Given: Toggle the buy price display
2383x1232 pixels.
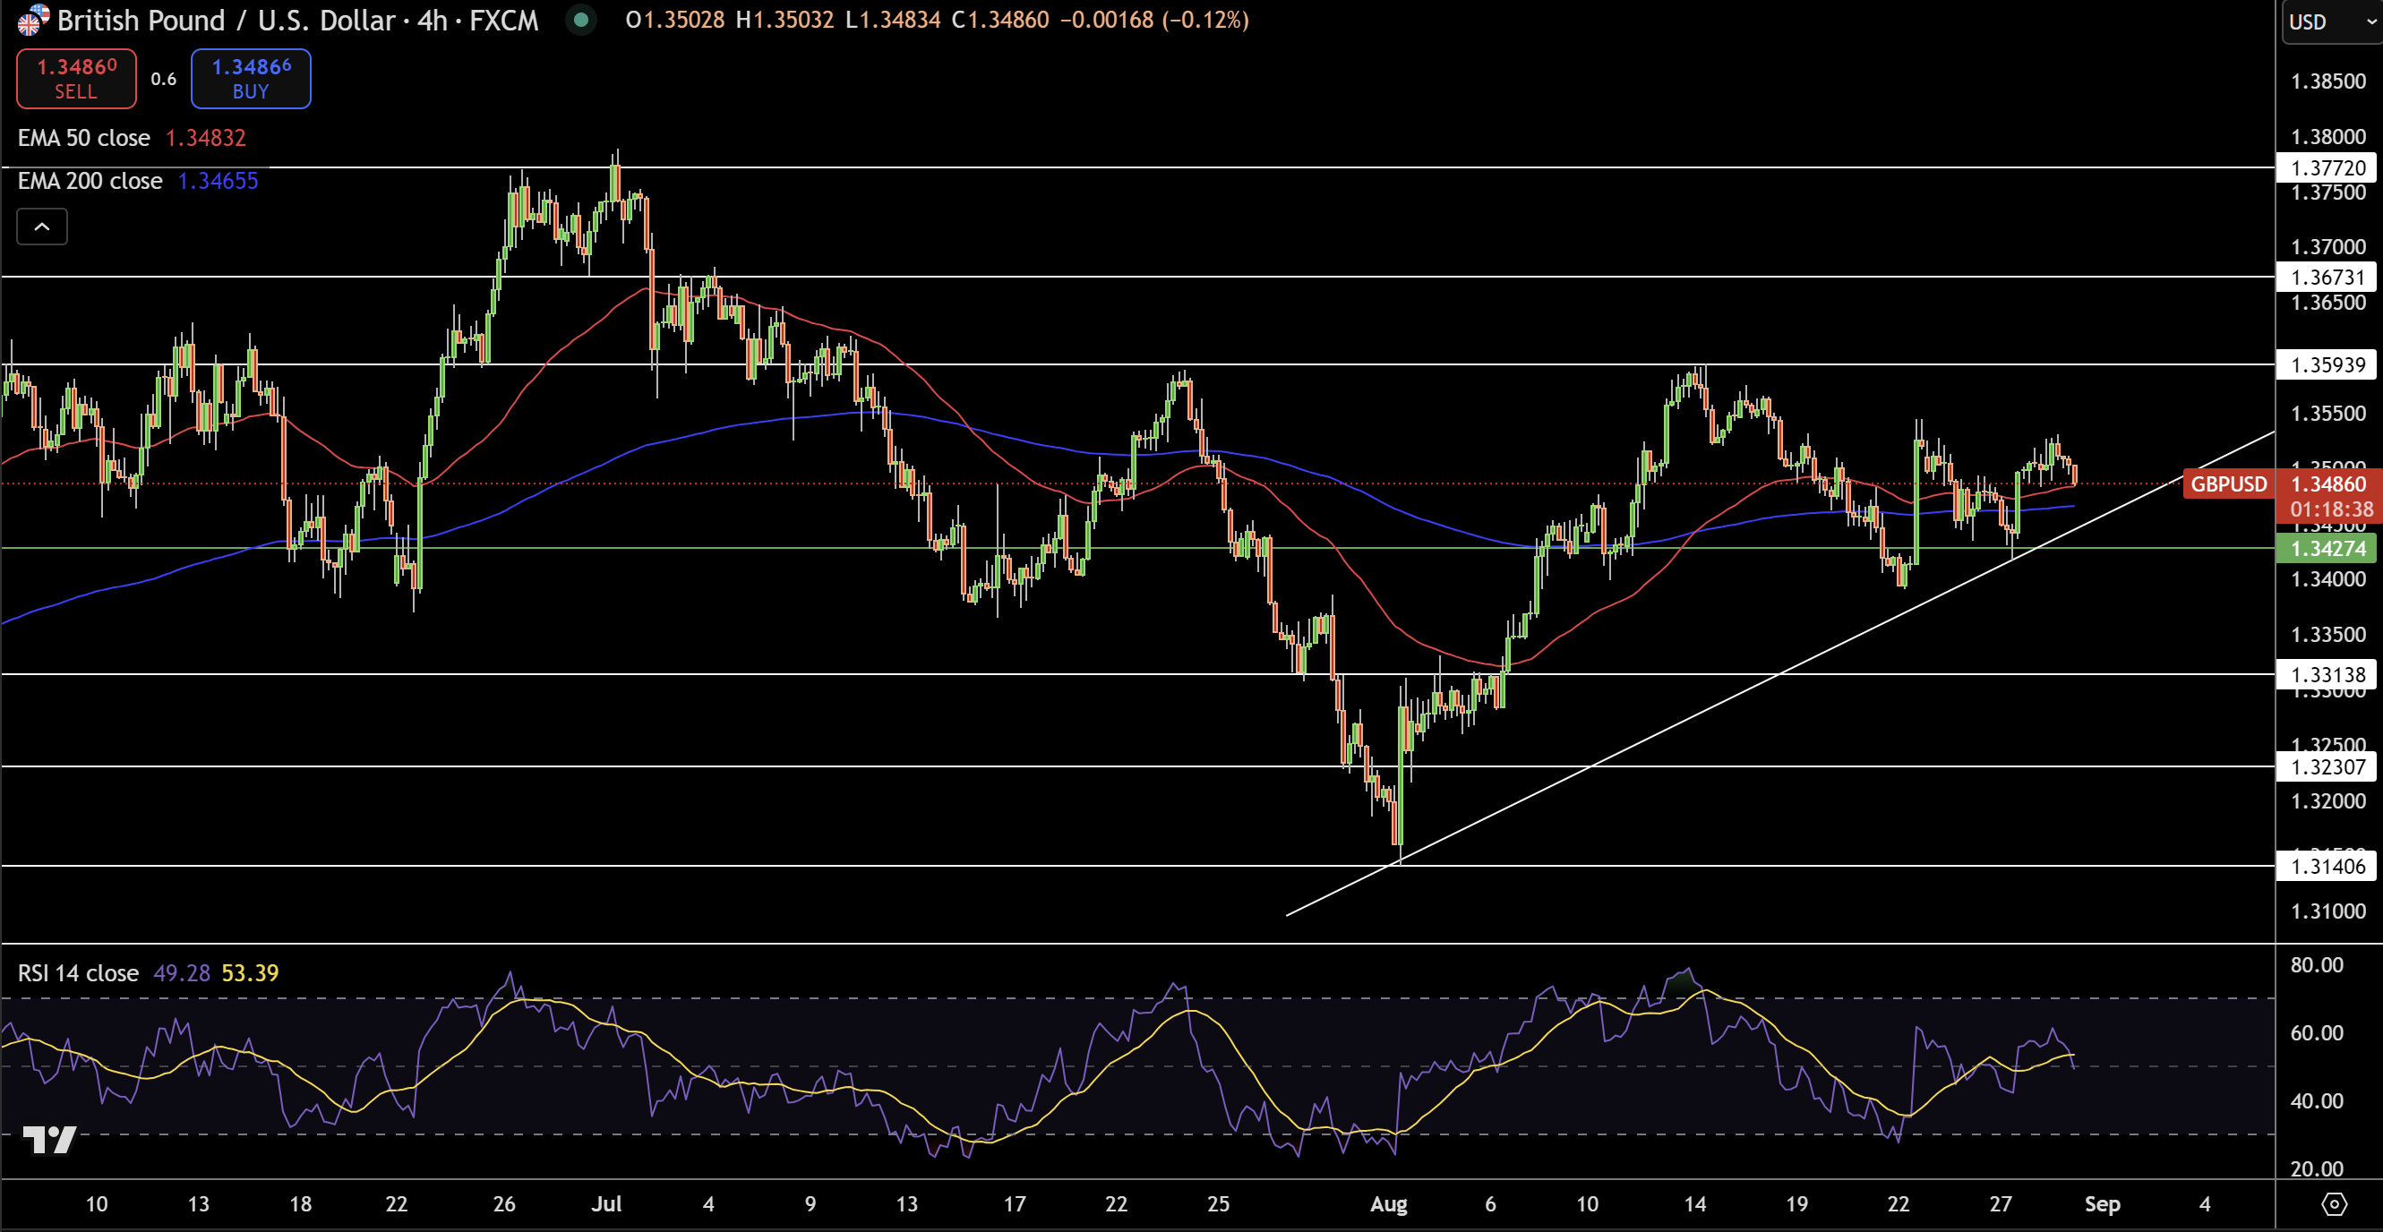Looking at the screenshot, I should [250, 78].
